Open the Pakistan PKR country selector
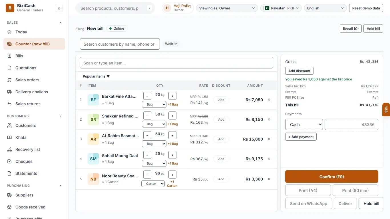The height and width of the screenshot is (219, 390). click(x=281, y=8)
